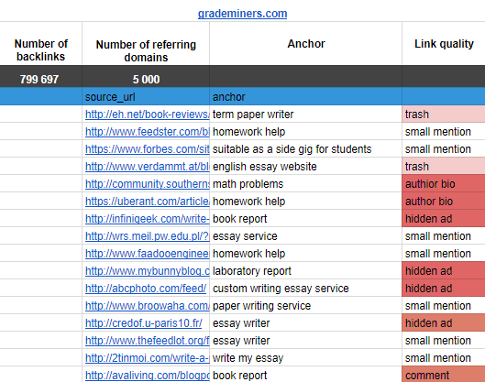The height and width of the screenshot is (382, 485).
Task: Select the lowercase 'anchor' subheader cell
Action: [306, 97]
